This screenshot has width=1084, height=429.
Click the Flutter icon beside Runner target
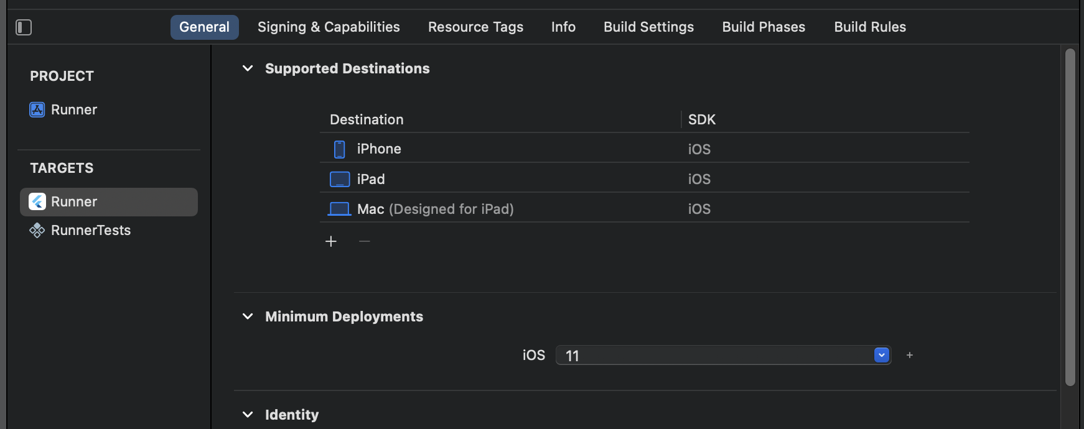(37, 202)
